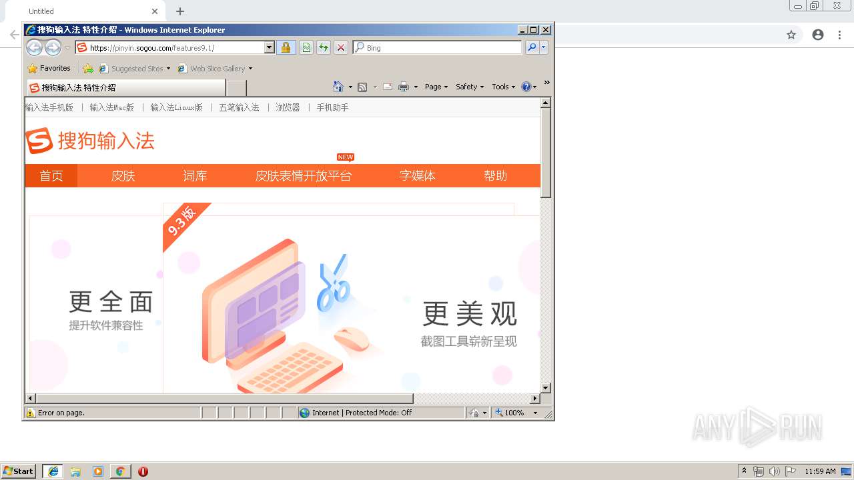The width and height of the screenshot is (854, 480).
Task: Click the Help question mark icon
Action: point(526,87)
